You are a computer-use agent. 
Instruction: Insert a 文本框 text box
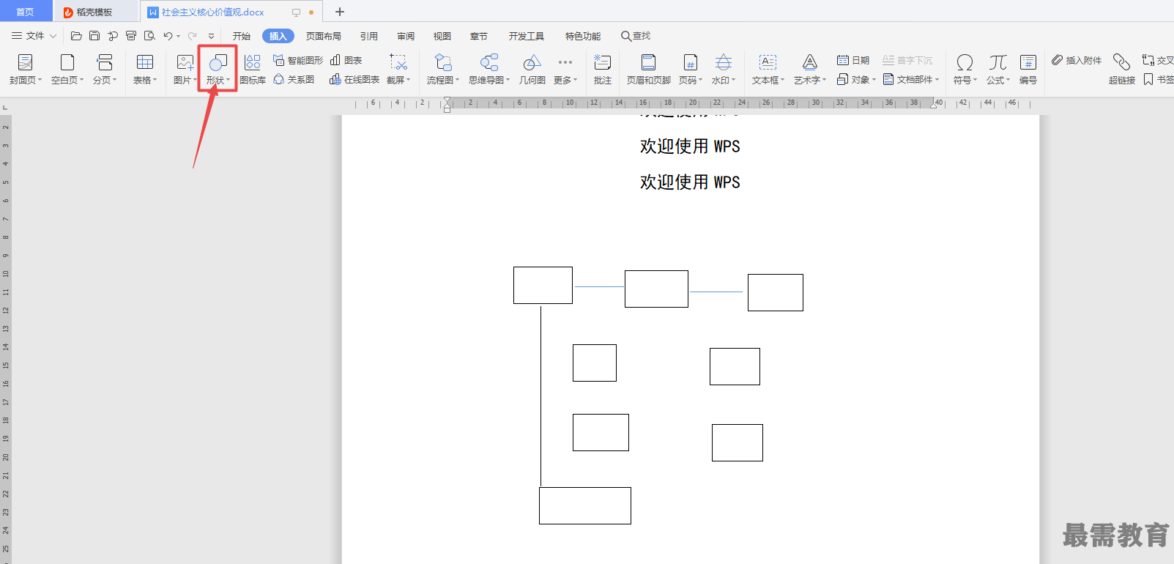point(768,70)
